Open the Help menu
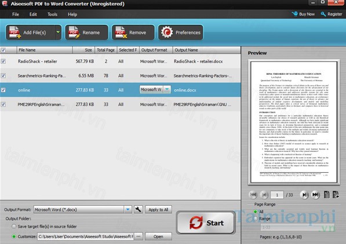 click(x=72, y=14)
